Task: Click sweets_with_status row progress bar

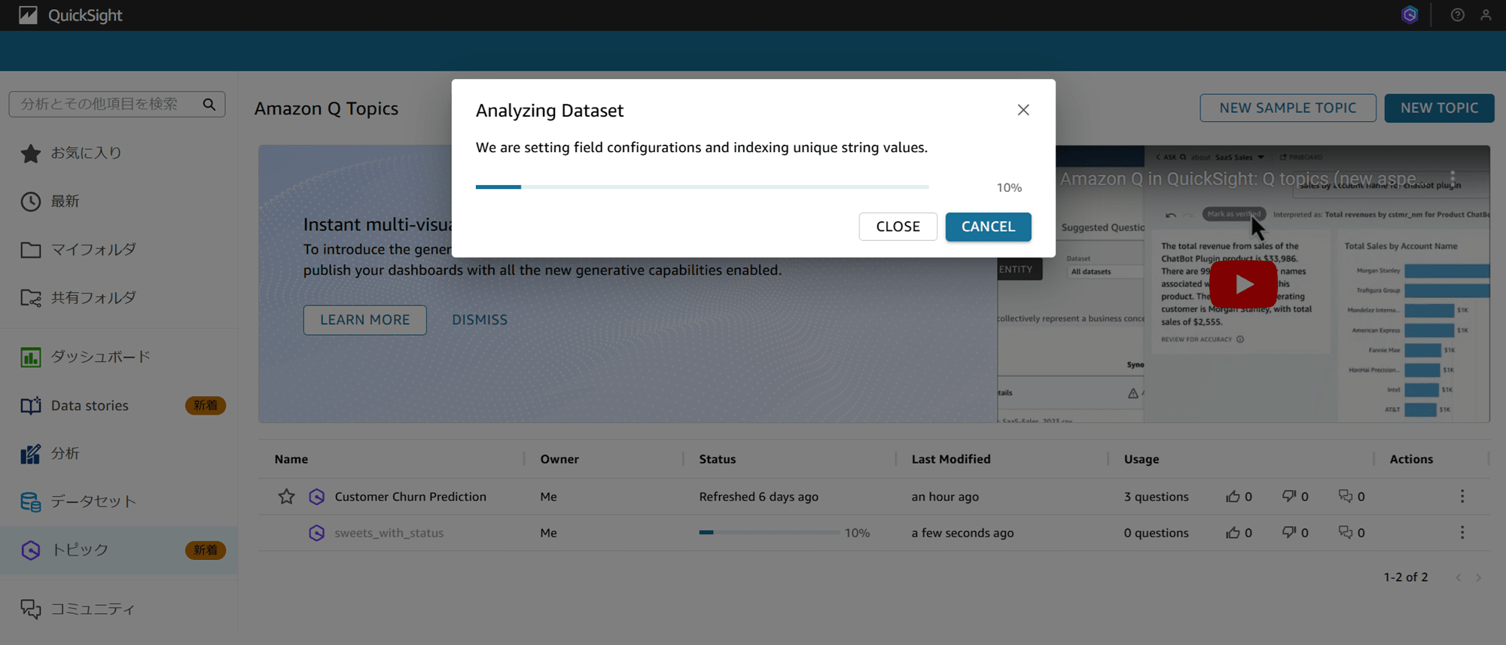Action: (x=769, y=532)
